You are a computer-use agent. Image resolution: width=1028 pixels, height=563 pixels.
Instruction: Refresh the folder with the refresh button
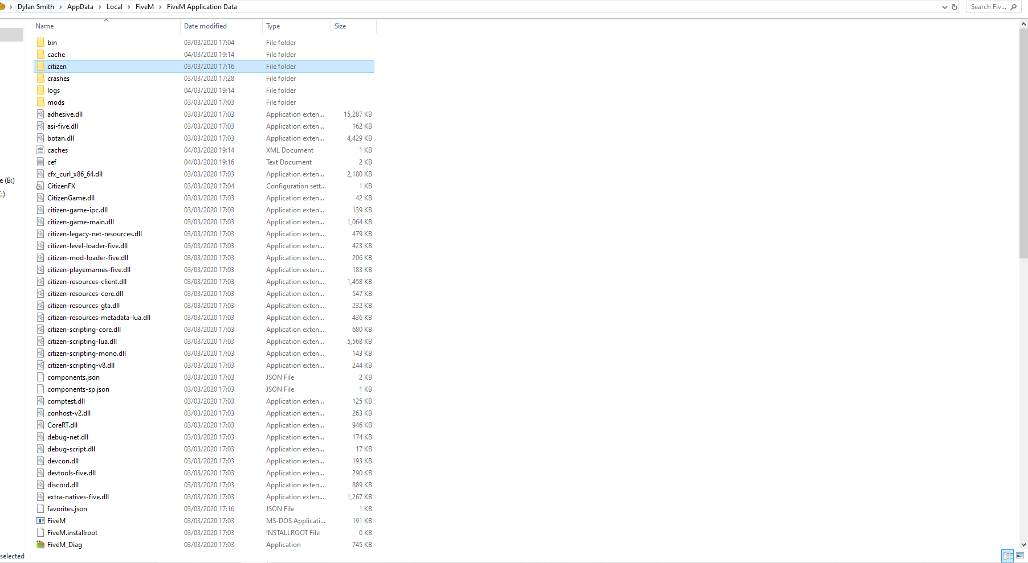point(954,7)
